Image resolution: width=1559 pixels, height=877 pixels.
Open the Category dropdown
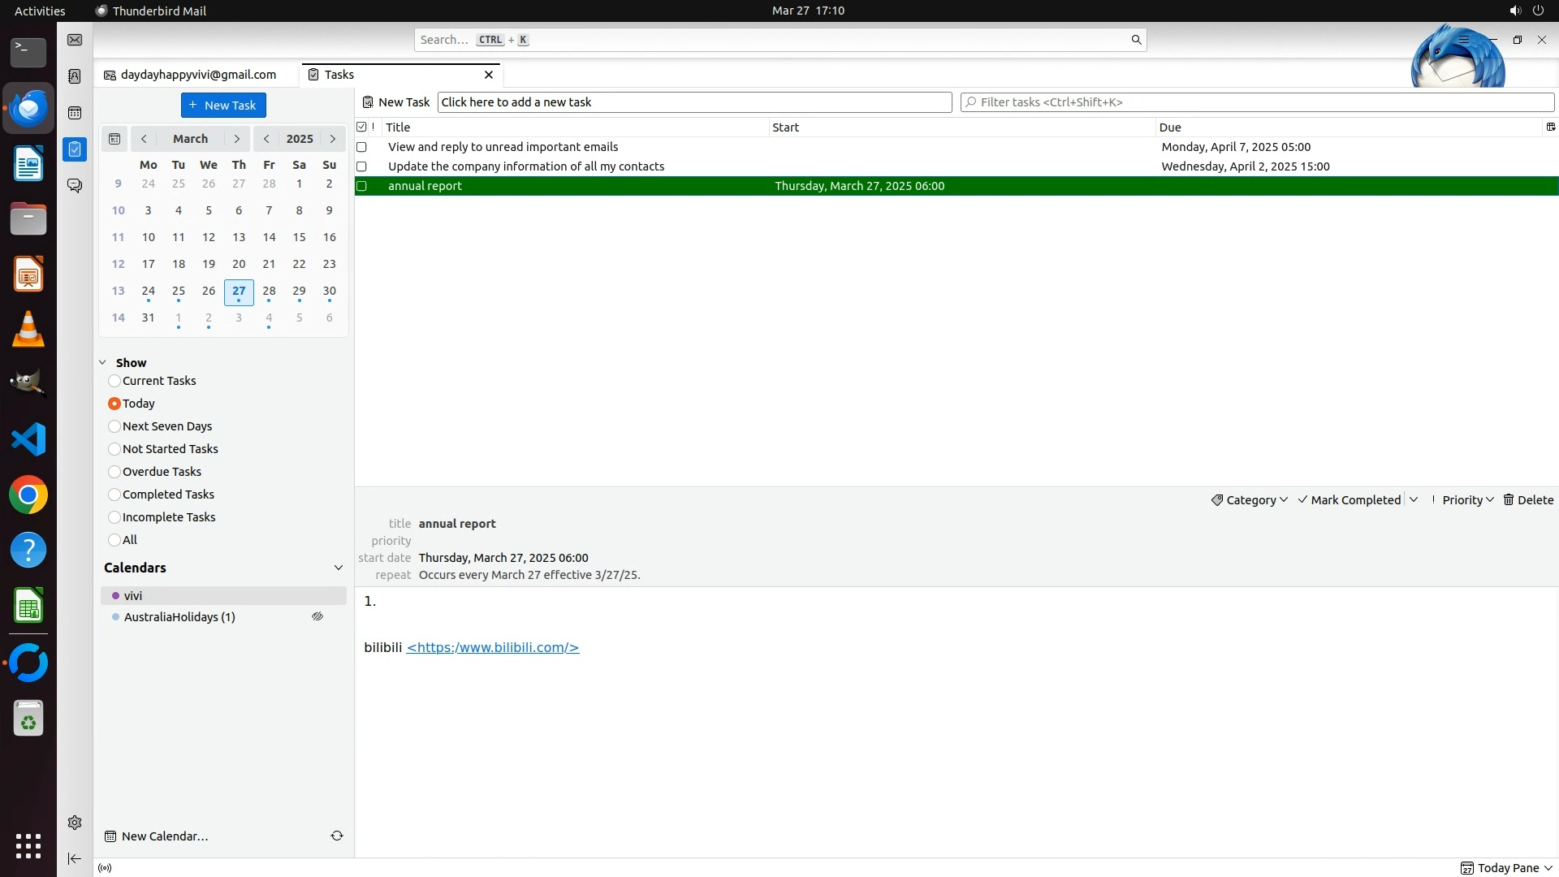pyautogui.click(x=1249, y=500)
